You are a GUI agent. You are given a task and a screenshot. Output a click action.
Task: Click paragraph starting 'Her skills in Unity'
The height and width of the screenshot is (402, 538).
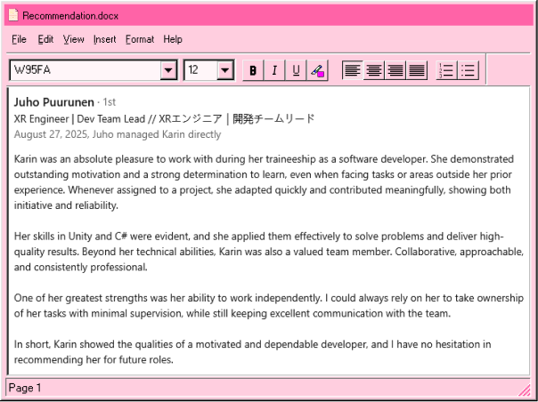269,252
